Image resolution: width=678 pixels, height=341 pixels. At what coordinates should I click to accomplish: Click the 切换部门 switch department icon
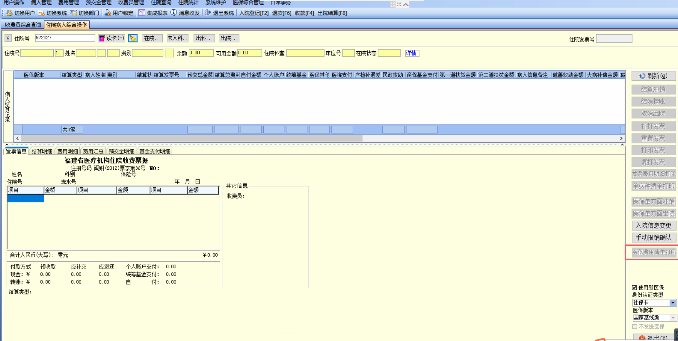point(73,13)
